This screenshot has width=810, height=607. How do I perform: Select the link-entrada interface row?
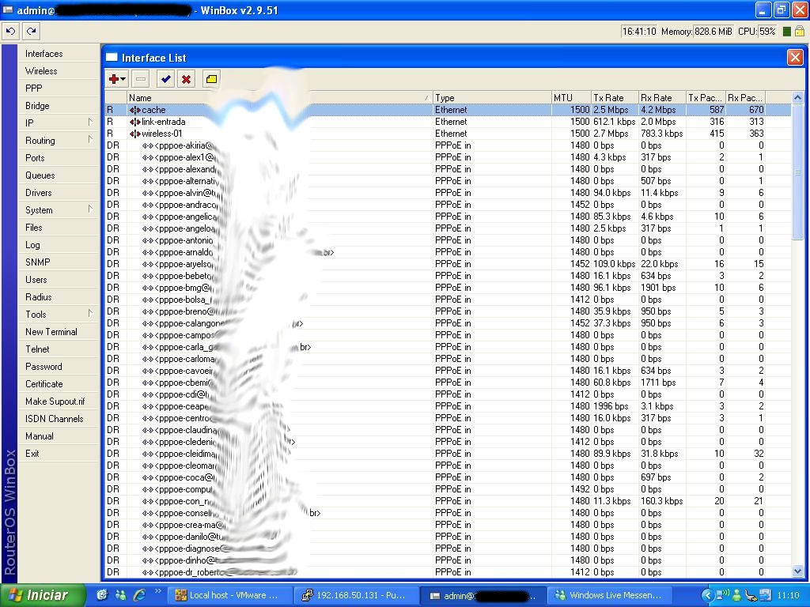click(x=448, y=122)
